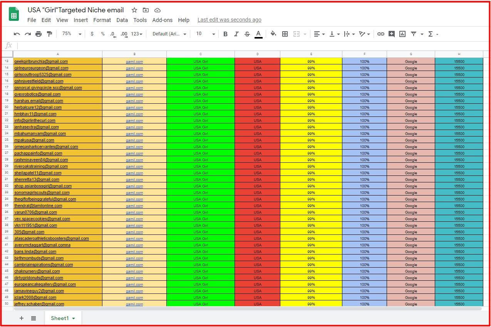
Task: Open the text color picker
Action: tap(258, 34)
